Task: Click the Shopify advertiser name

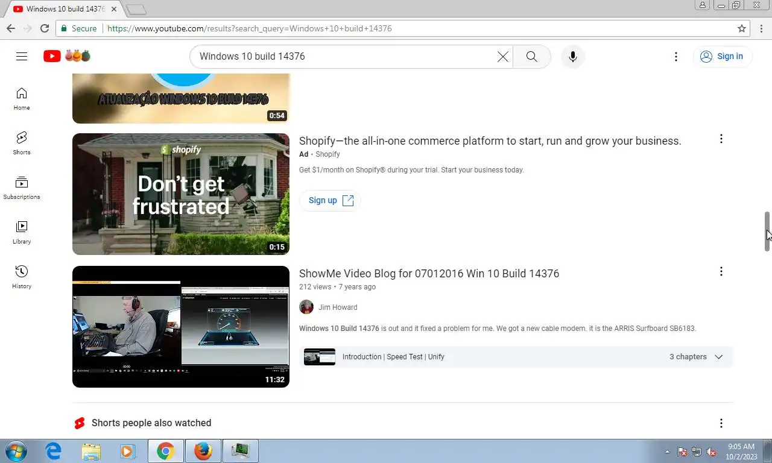Action: 327,154
